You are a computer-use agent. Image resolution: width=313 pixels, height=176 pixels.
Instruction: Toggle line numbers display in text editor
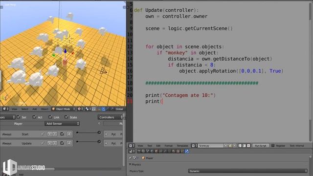click(x=240, y=146)
